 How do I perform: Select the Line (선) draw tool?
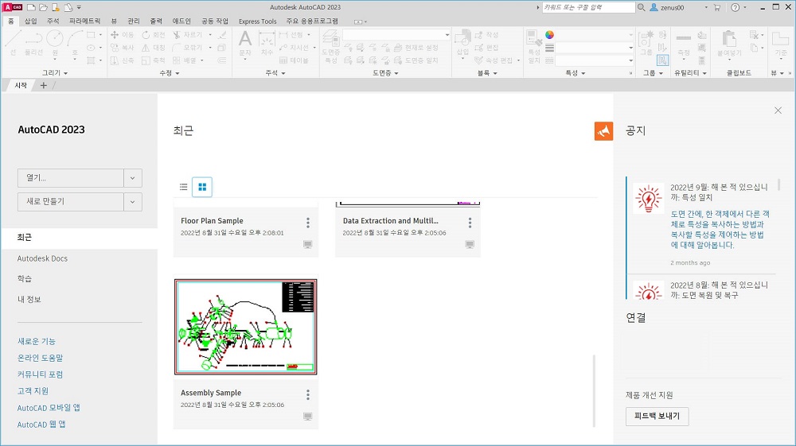pyautogui.click(x=14, y=43)
